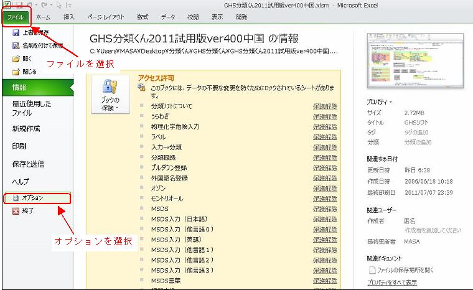Click the 作成者を追加してください field
This screenshot has width=473, height=290.
(433, 230)
